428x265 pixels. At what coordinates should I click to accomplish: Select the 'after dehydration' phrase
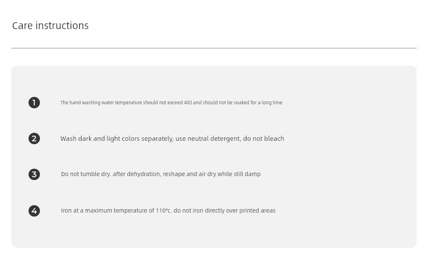[137, 174]
